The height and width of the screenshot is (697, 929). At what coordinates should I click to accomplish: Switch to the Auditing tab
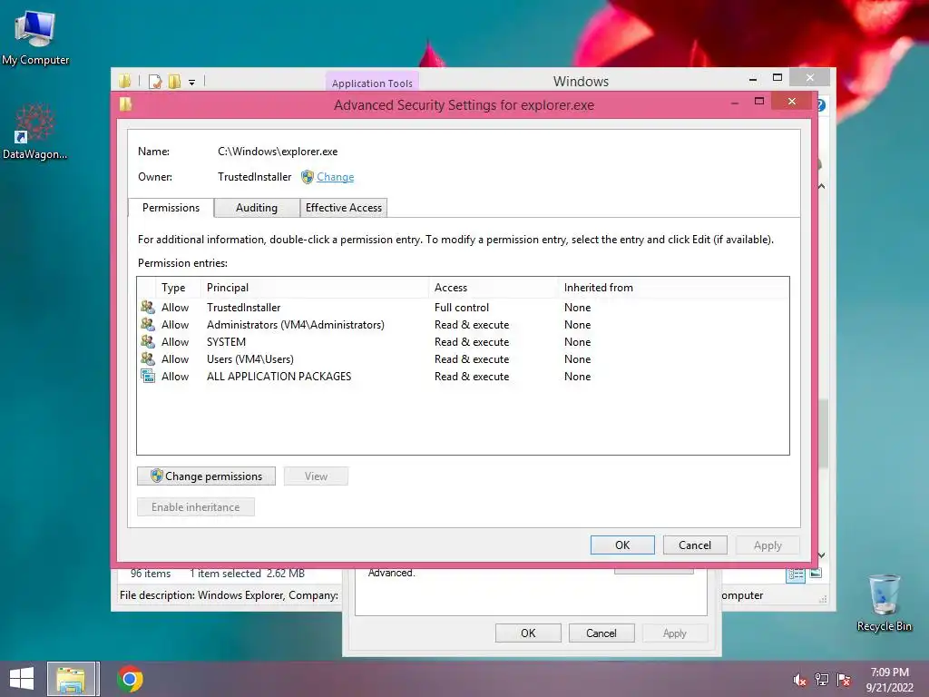[x=257, y=208]
